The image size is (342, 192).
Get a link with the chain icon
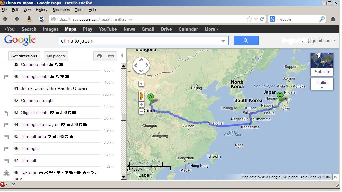(x=111, y=56)
